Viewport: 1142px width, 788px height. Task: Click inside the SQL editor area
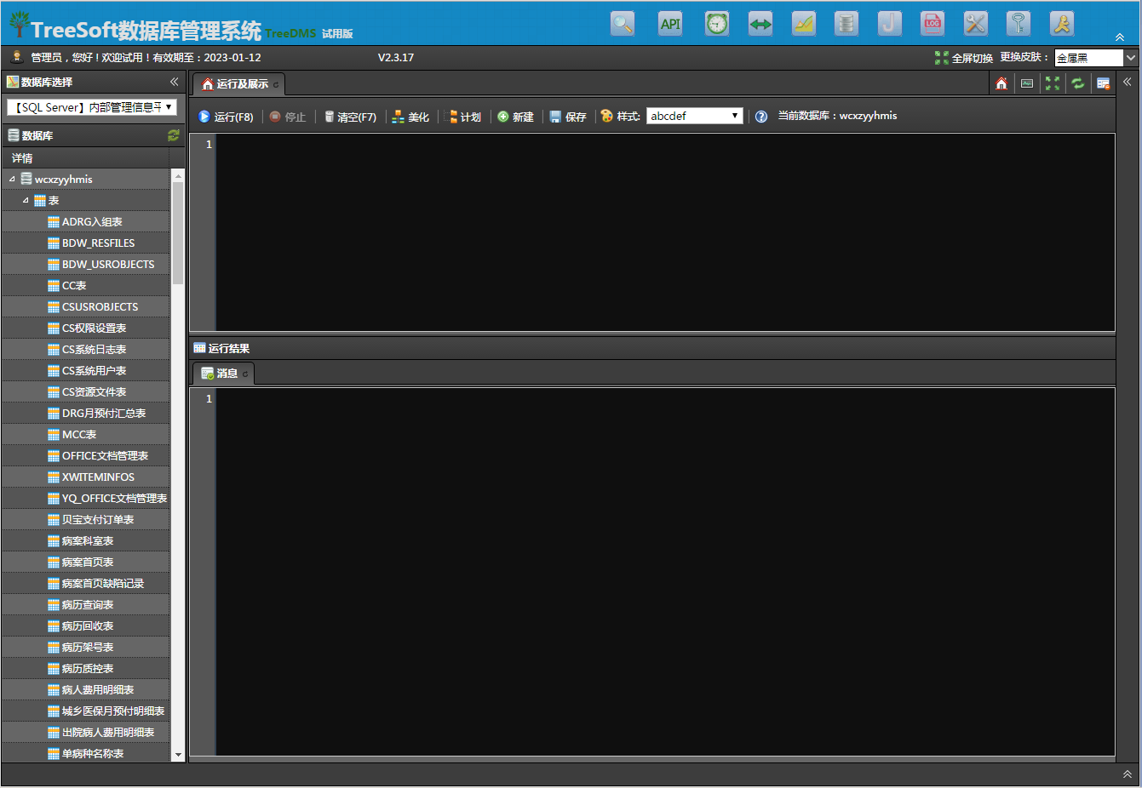tap(665, 232)
